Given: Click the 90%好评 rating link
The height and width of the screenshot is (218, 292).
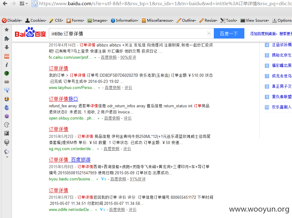Looking at the screenshot, I should point(128,57).
